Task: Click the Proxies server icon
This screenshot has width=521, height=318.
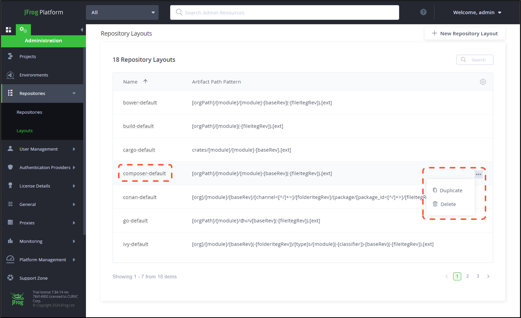Action: click(10, 222)
